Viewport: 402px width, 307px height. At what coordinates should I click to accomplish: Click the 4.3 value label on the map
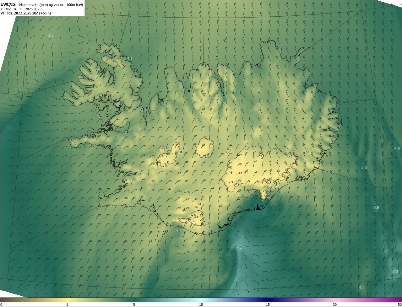178,231
